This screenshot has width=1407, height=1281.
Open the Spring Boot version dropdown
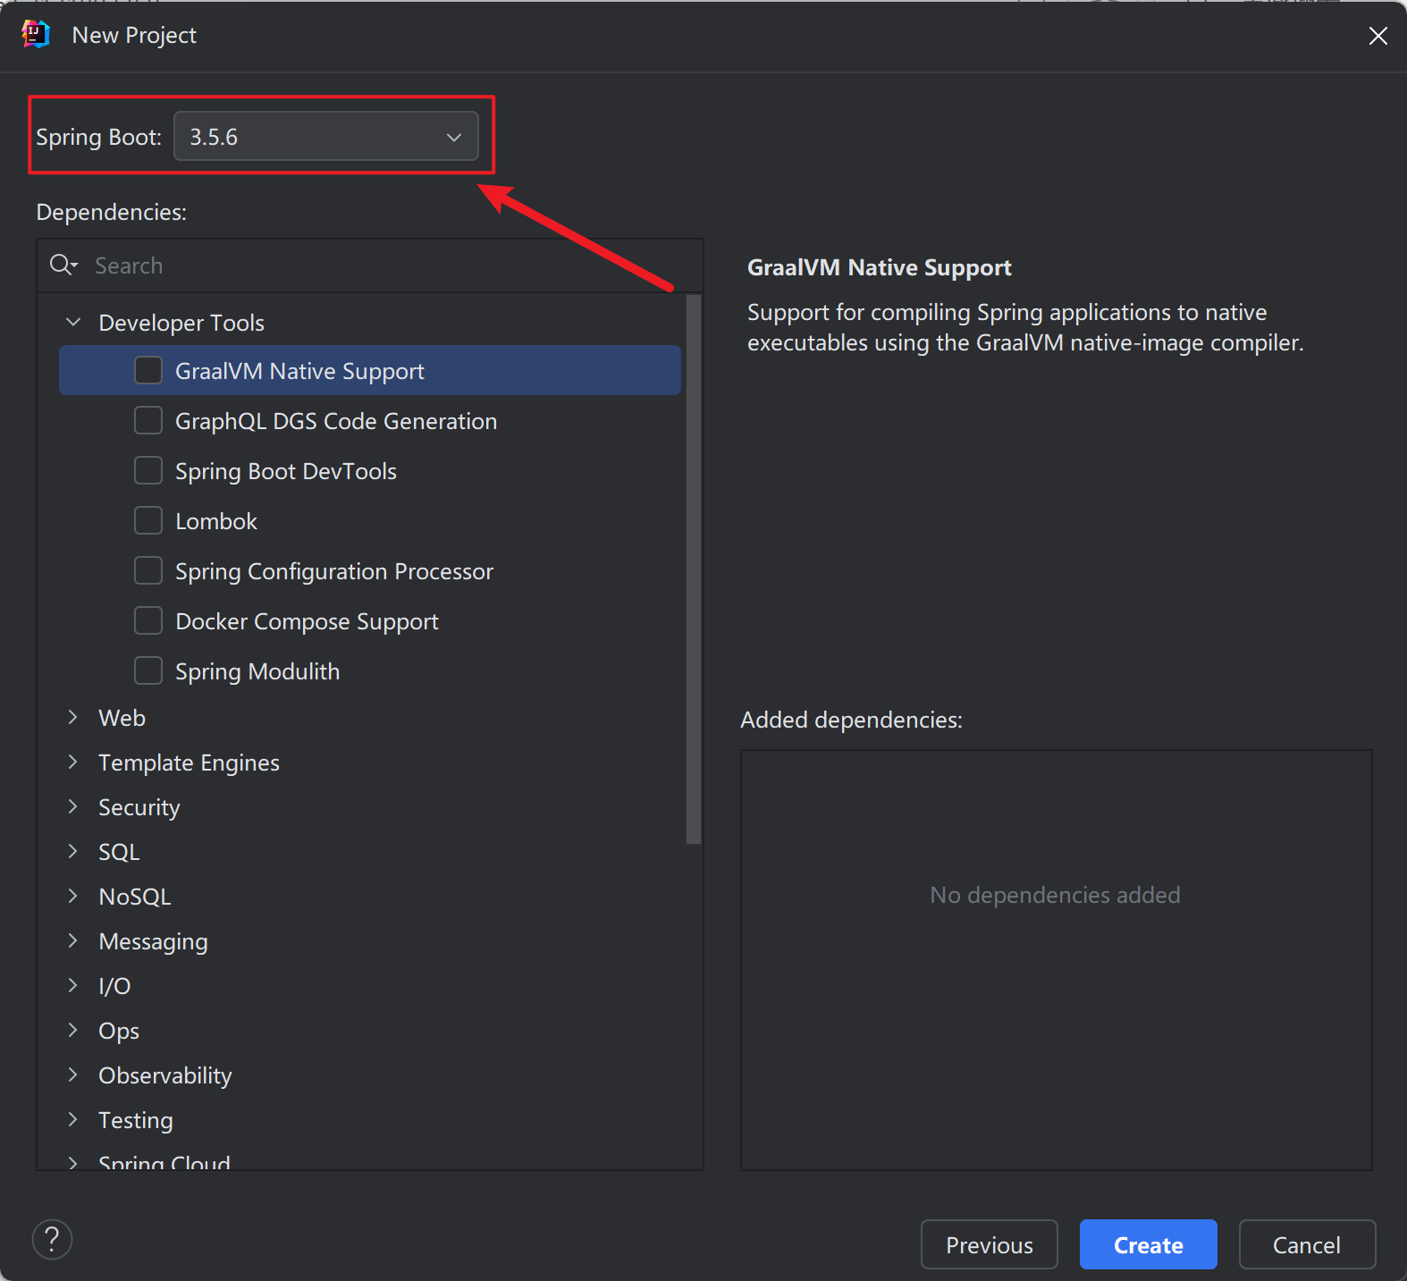[326, 136]
